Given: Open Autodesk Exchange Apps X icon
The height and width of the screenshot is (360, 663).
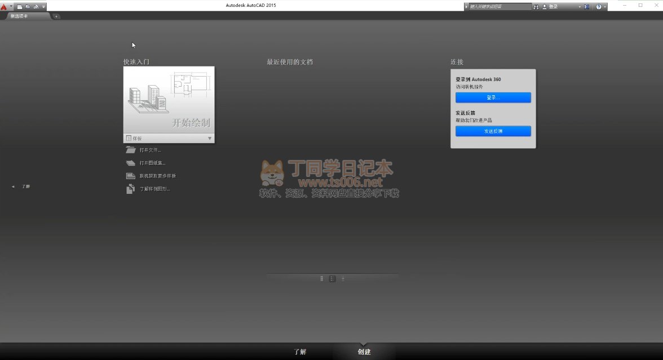Looking at the screenshot, I should [586, 7].
